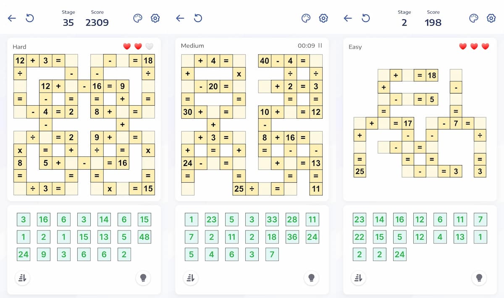Select empty cell after 12 + 3 =

(71, 60)
